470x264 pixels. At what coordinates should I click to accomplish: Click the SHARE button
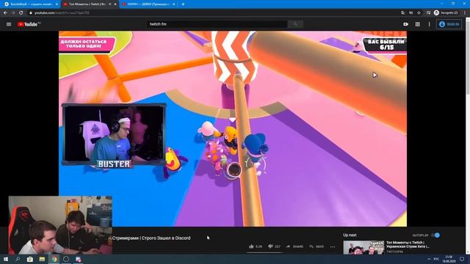[294, 246]
